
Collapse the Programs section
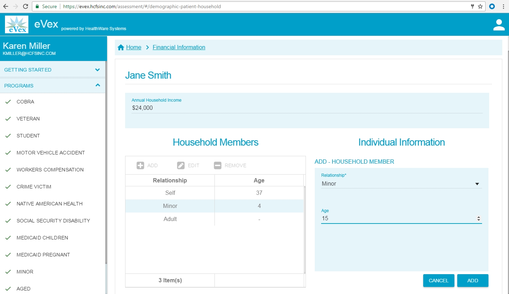[x=97, y=85]
